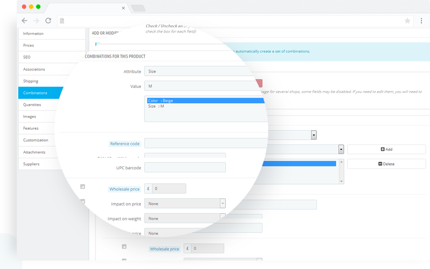Click the magnified Wholesale price field
Screen dimensions: 430x269
(x=169, y=188)
